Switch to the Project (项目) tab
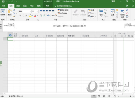 coord(32,6)
